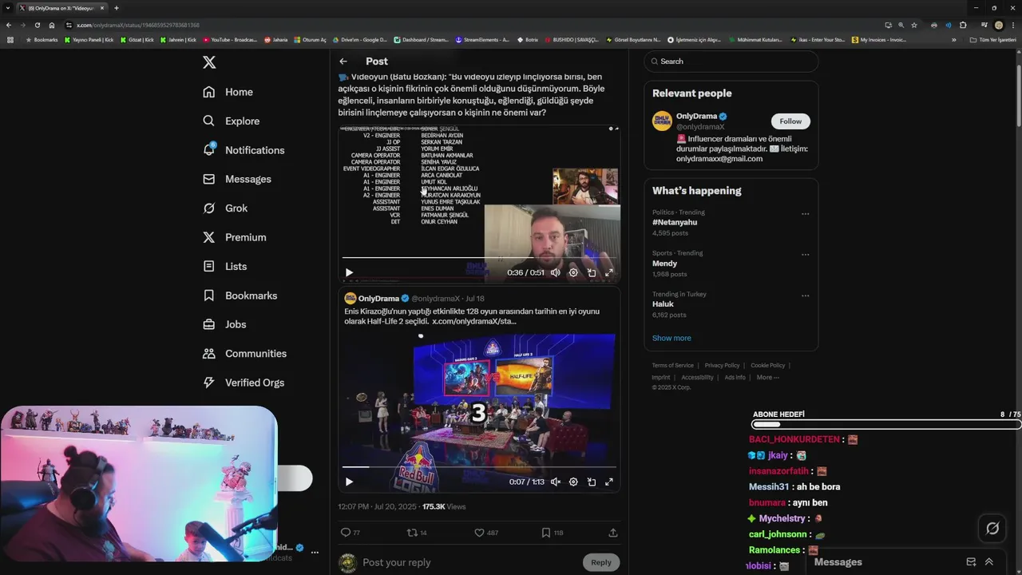This screenshot has height=575, width=1022.
Task: Toggle picture-in-picture on first video
Action: click(x=592, y=272)
